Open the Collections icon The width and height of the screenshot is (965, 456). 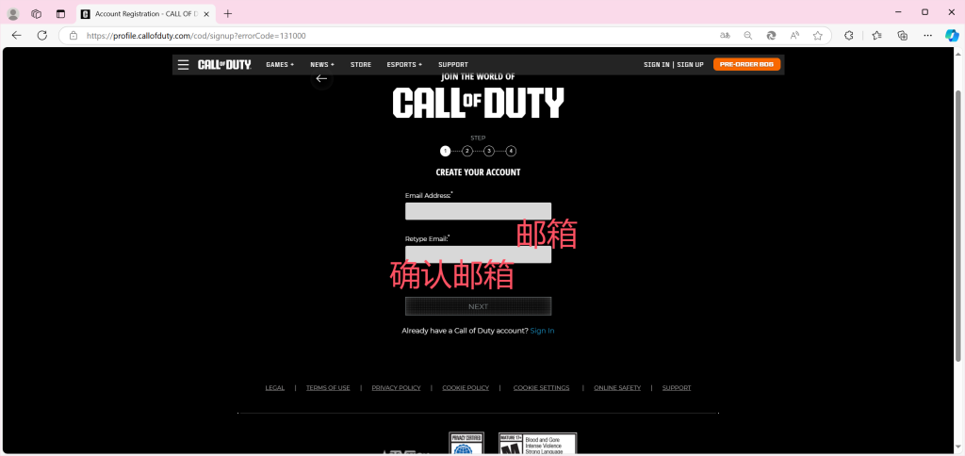903,36
